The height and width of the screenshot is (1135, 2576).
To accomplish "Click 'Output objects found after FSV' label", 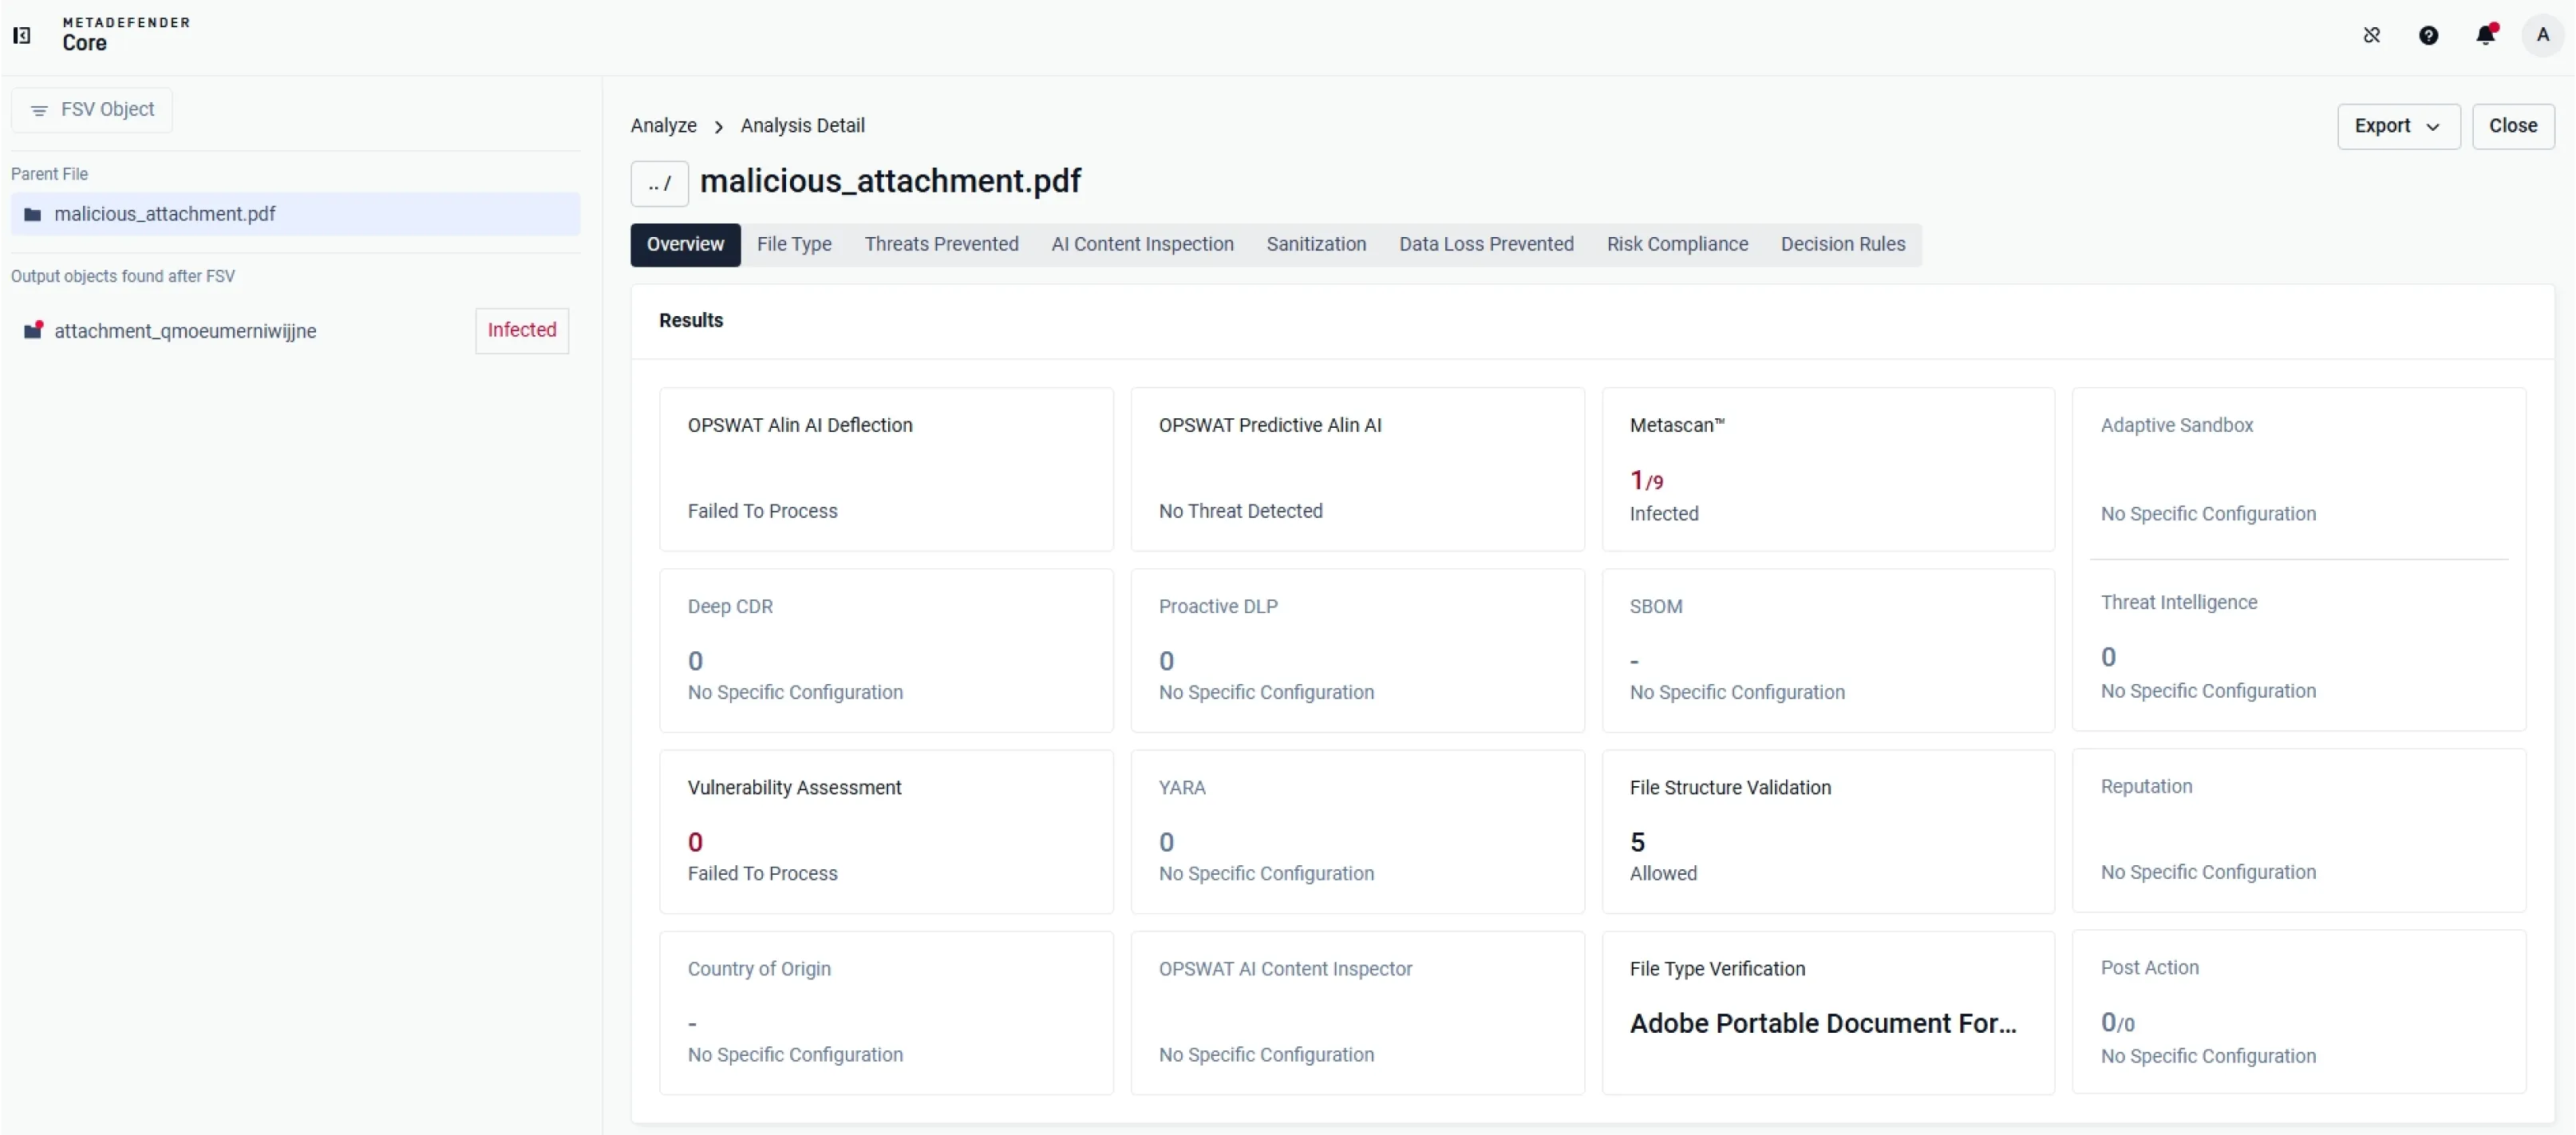I will pos(123,276).
